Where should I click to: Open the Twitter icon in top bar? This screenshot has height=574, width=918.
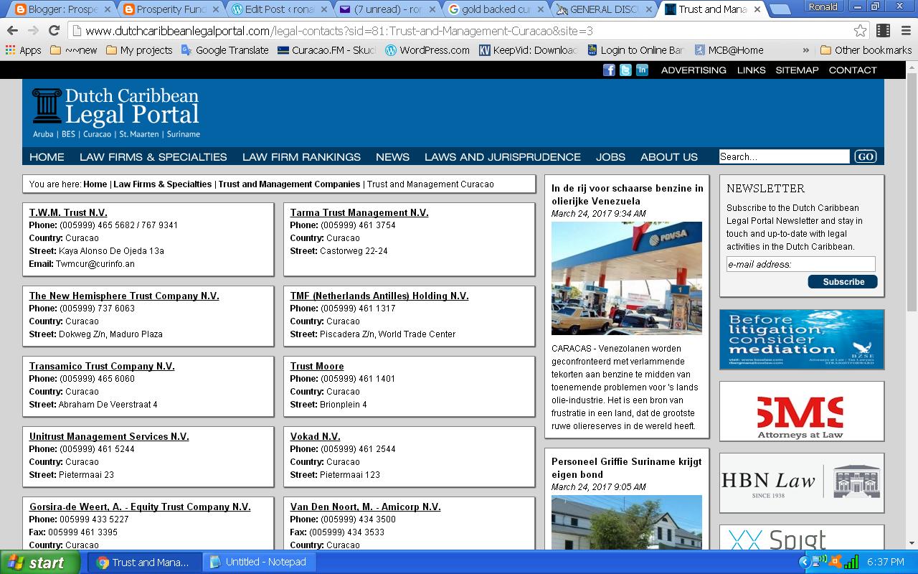coord(625,70)
